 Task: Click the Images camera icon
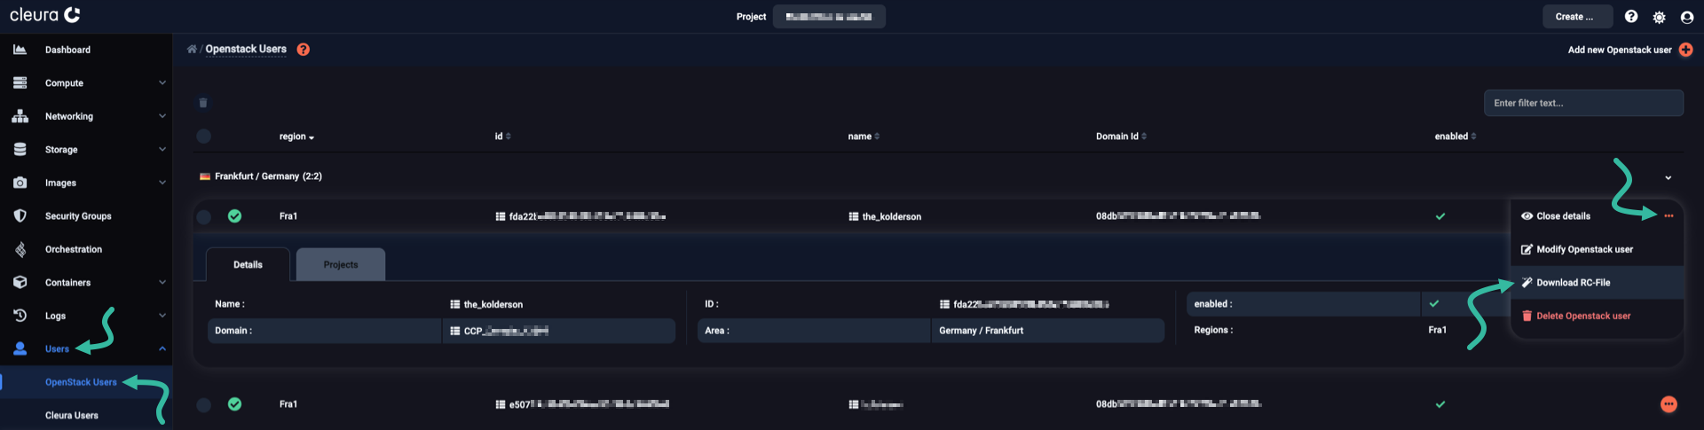(x=20, y=183)
